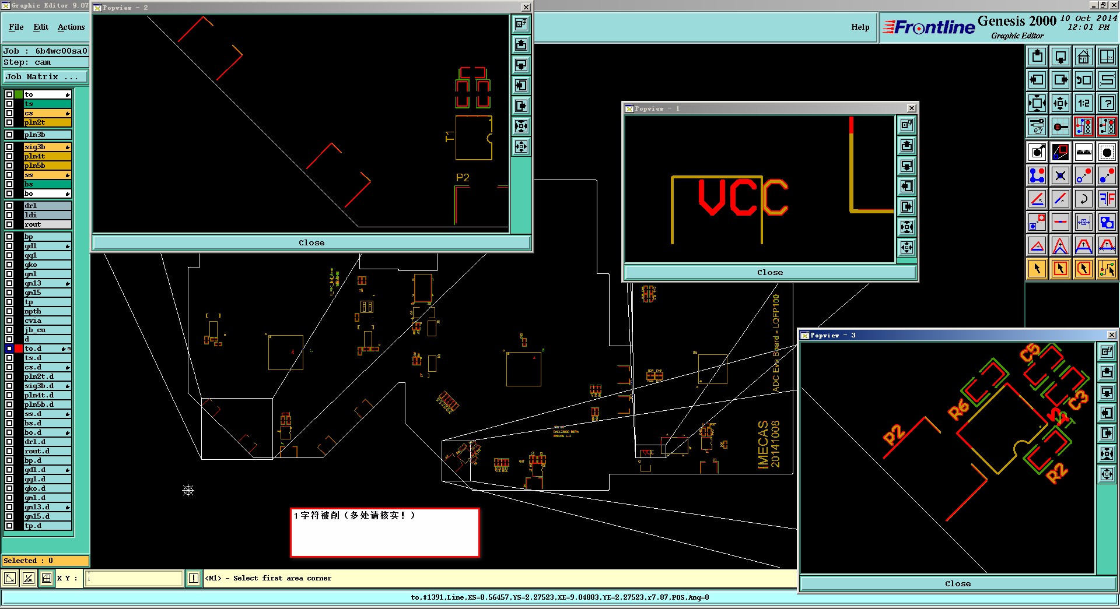The width and height of the screenshot is (1120, 609).
Task: Select the zoom area box tool
Action: (1060, 152)
